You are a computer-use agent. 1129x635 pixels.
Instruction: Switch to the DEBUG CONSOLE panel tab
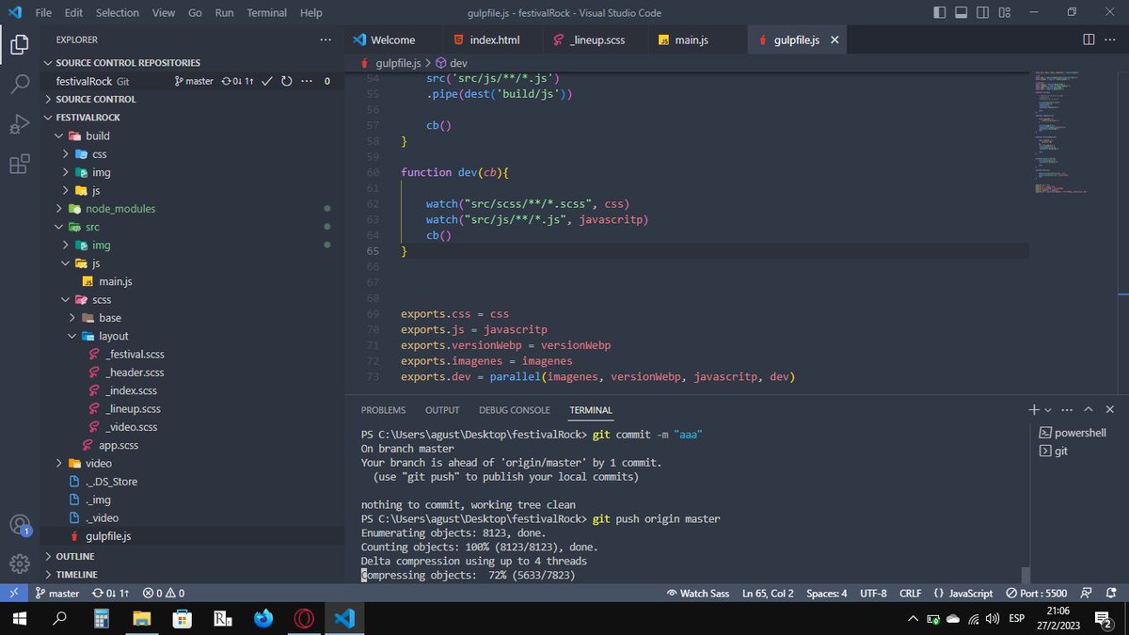(x=514, y=410)
